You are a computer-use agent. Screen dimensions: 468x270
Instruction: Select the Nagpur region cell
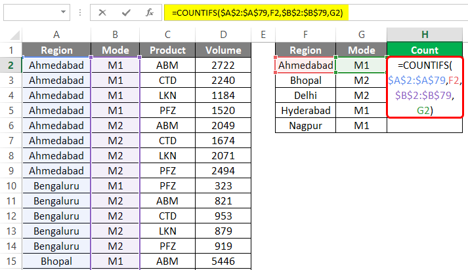(x=305, y=125)
